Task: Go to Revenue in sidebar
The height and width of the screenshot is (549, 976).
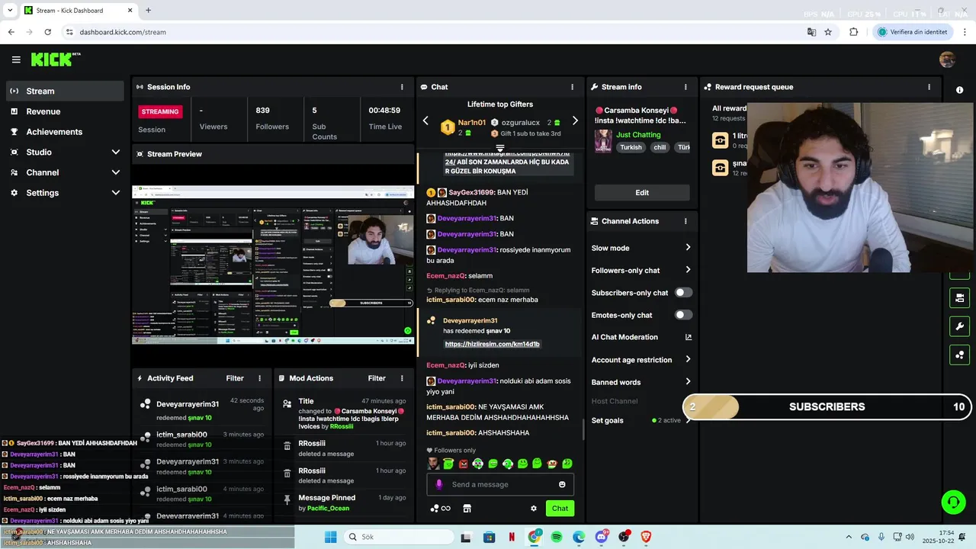Action: [64, 111]
